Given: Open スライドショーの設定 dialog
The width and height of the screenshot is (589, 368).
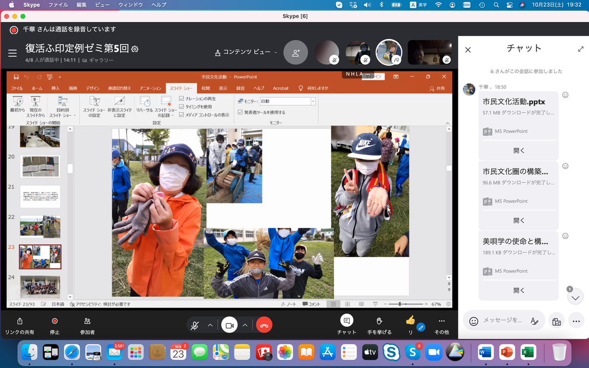Looking at the screenshot, I should tap(94, 107).
